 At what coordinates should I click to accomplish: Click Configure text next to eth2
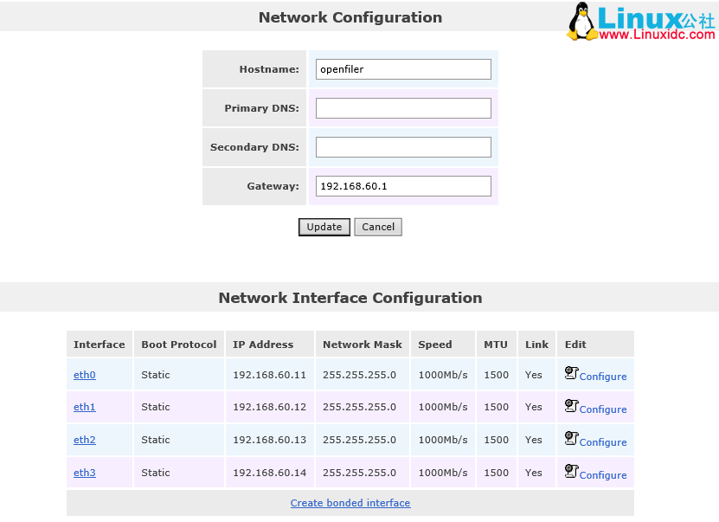pos(603,442)
